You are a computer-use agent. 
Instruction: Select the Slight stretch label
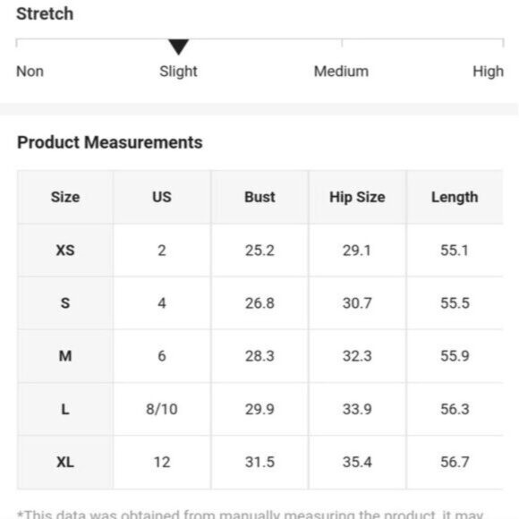point(178,72)
